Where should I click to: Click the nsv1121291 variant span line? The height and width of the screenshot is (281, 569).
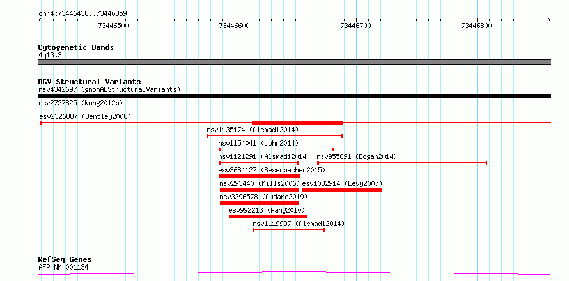(258, 163)
